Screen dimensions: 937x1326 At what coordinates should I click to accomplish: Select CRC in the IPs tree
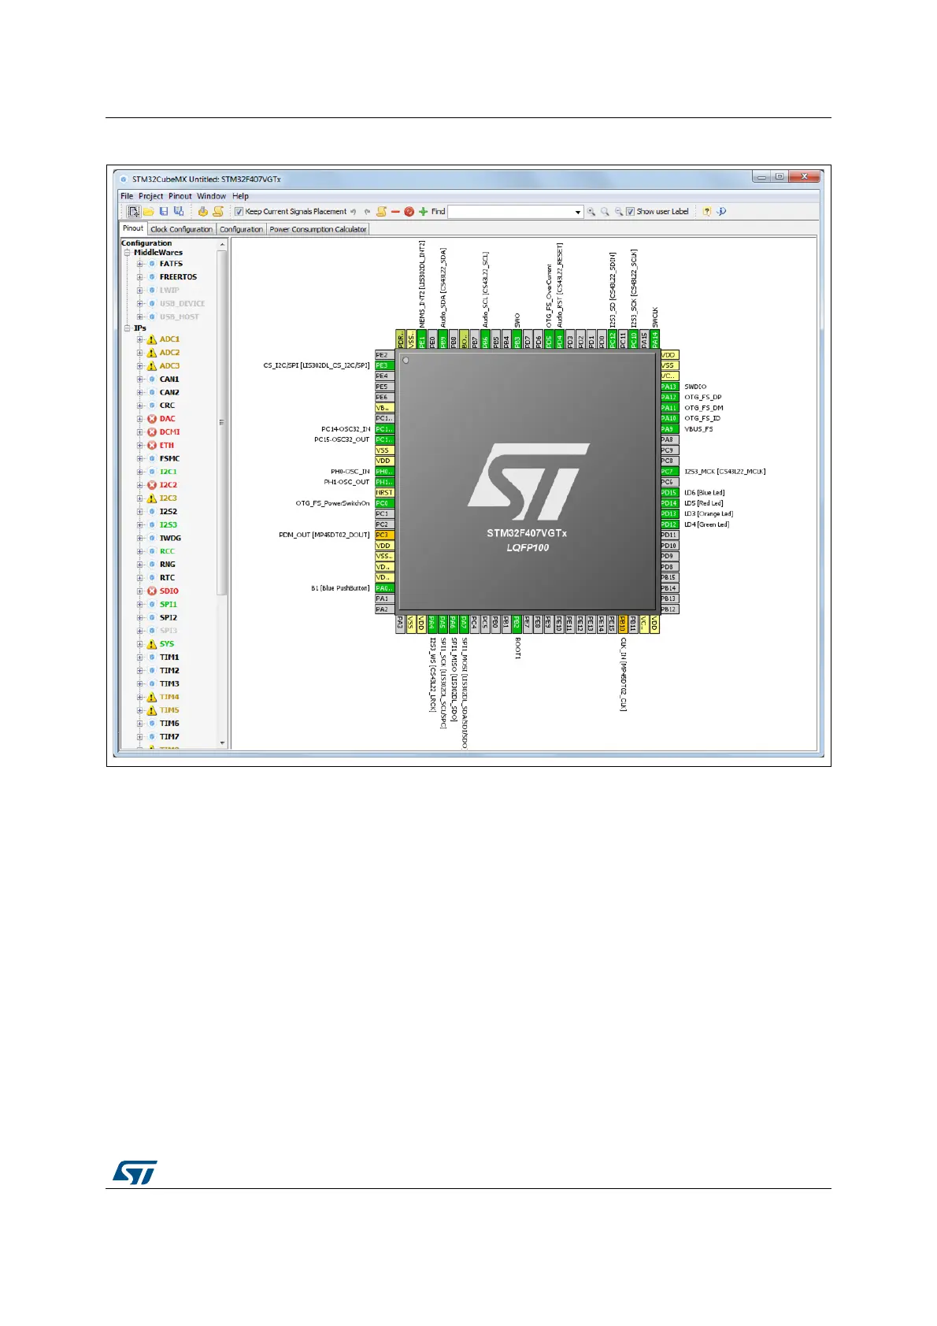tap(167, 406)
